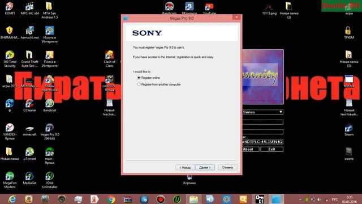362x204 pixels.
Task: Open the main shortcut desktop icon
Action: click(49, 156)
